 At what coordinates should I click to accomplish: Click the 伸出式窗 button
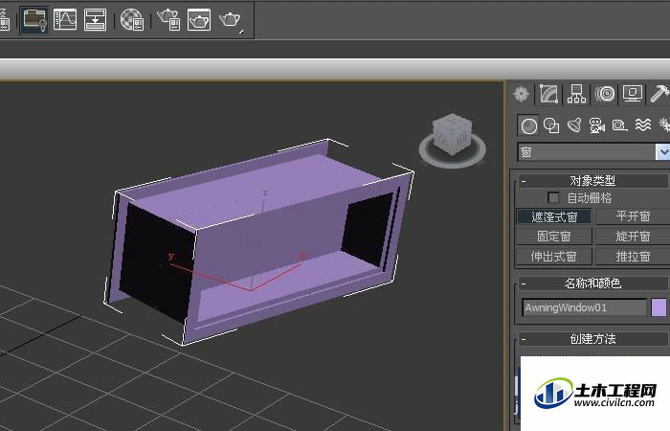point(554,257)
